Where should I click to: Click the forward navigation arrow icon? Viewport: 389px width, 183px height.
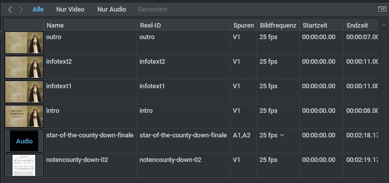[21, 10]
